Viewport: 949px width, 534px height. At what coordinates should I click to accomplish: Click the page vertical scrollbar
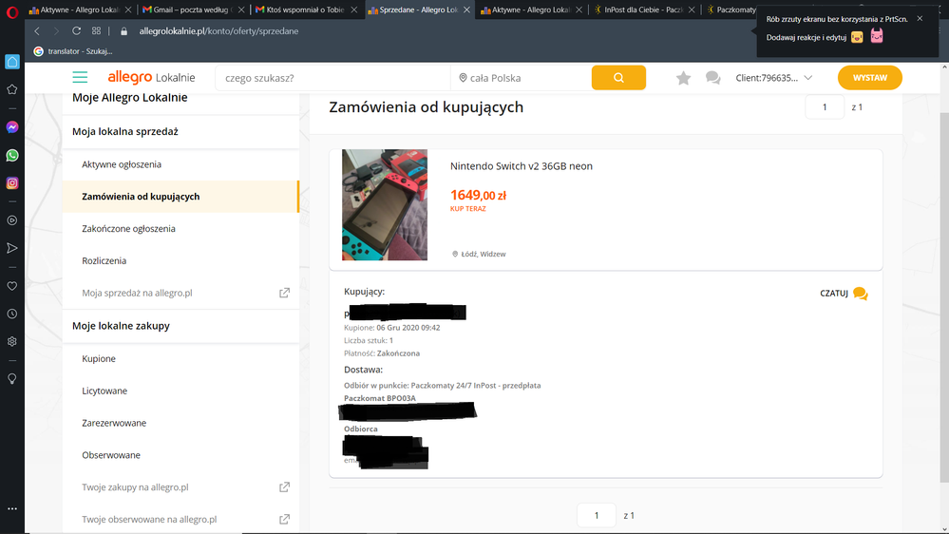point(944,296)
